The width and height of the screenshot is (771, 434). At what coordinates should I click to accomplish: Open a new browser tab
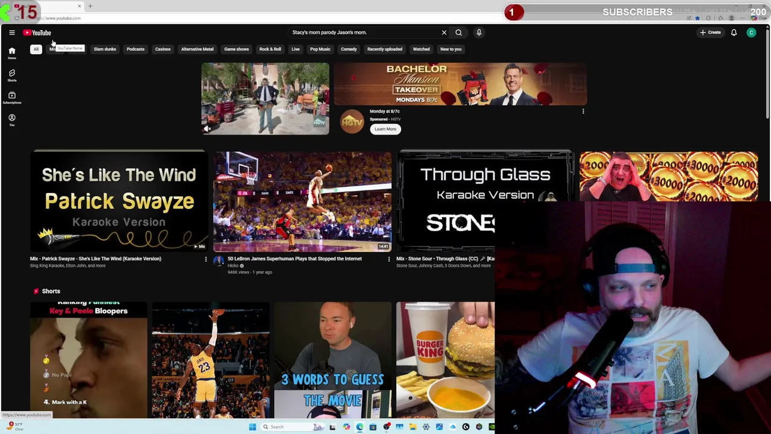(x=90, y=6)
